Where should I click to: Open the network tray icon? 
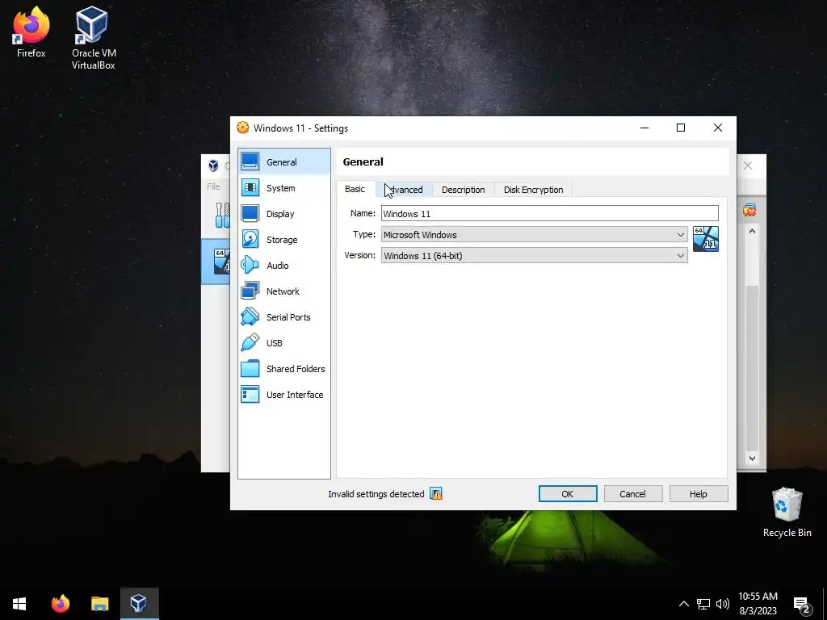[703, 604]
